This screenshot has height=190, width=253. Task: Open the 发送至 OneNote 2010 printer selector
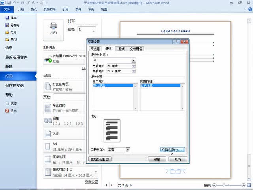tap(65, 58)
